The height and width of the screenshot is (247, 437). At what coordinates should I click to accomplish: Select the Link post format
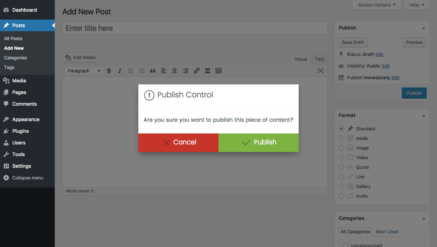pos(341,177)
